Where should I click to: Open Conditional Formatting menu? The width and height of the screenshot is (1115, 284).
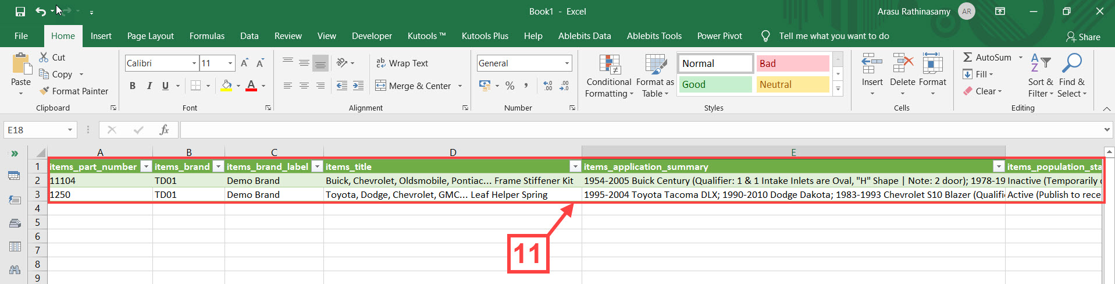(x=609, y=76)
